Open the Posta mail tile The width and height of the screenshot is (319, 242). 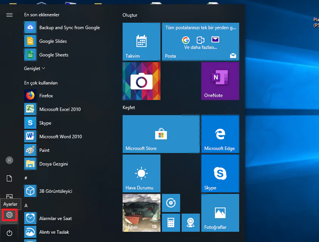[200, 41]
